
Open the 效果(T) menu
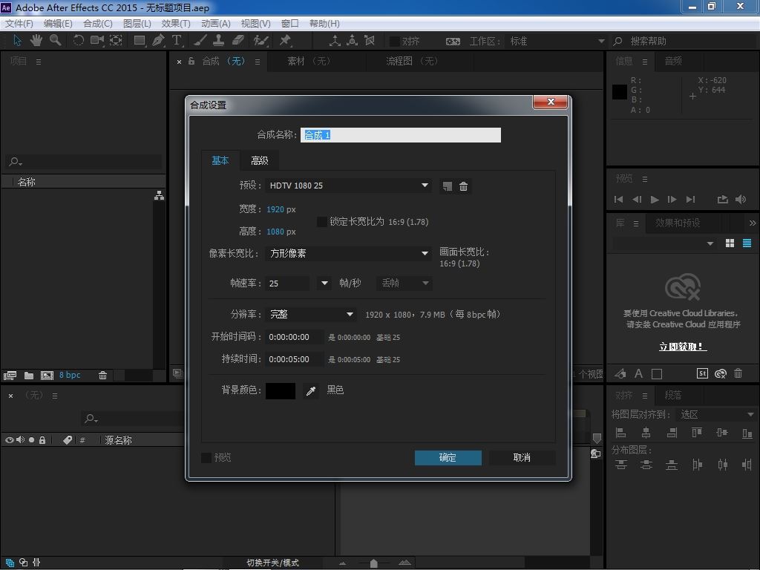point(176,23)
